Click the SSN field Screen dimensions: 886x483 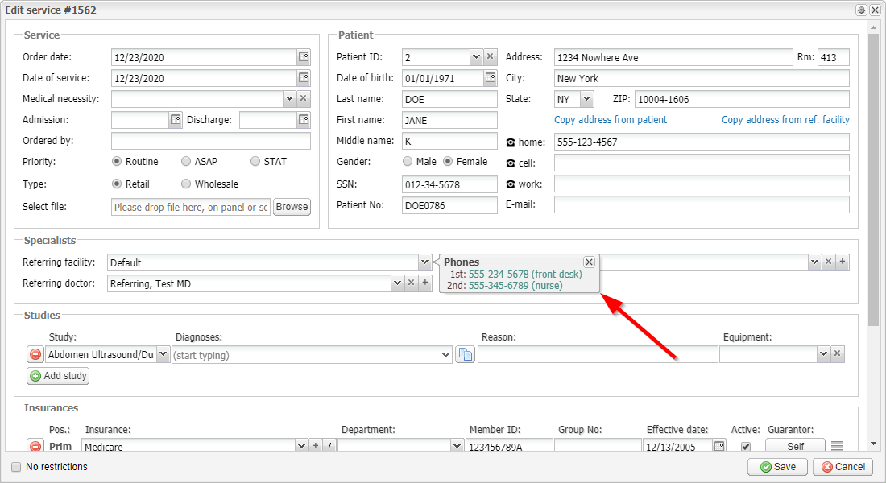point(449,184)
